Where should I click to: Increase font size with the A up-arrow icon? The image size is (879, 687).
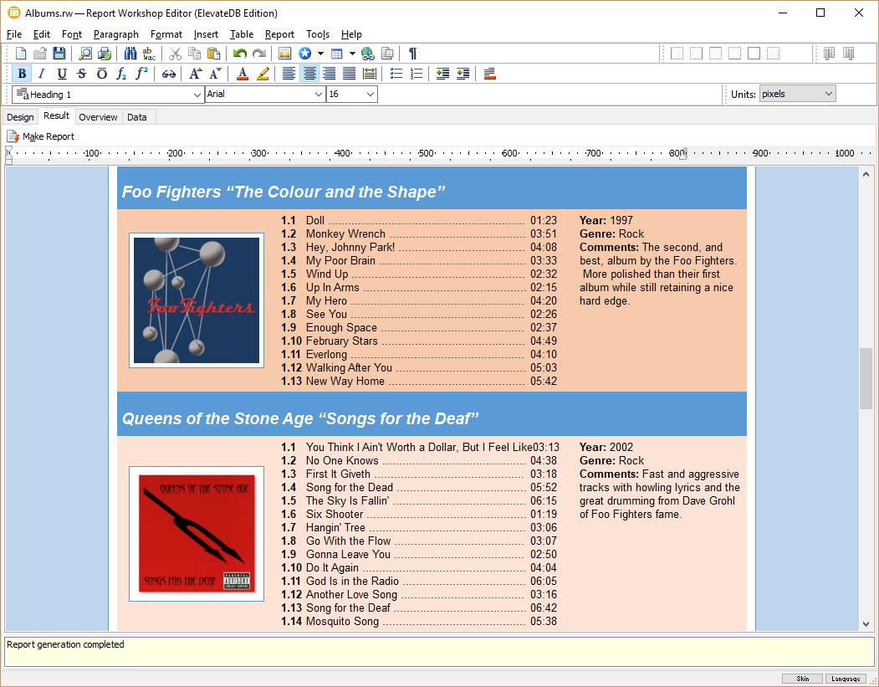(195, 74)
